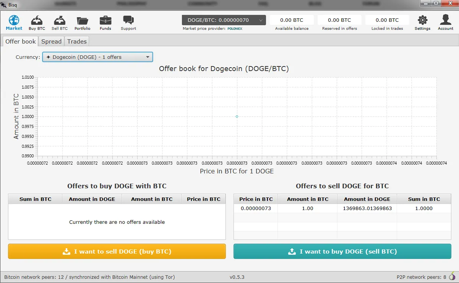Screen dimensions: 459x283
Task: Click I want to sell DOGE button
Action: [x=117, y=251]
